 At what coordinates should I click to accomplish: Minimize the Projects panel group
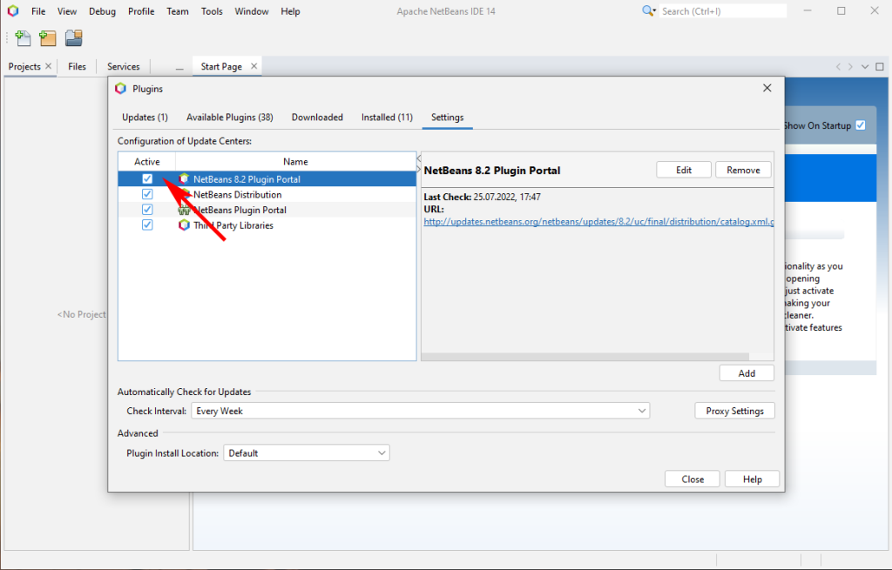click(179, 68)
